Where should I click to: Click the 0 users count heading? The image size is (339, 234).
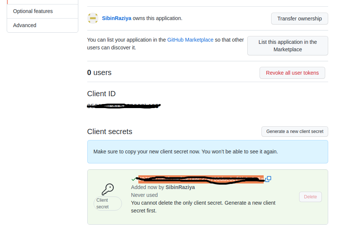[99, 72]
